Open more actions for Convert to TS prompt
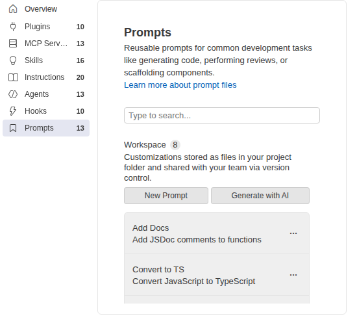The image size is (357, 325). (293, 275)
